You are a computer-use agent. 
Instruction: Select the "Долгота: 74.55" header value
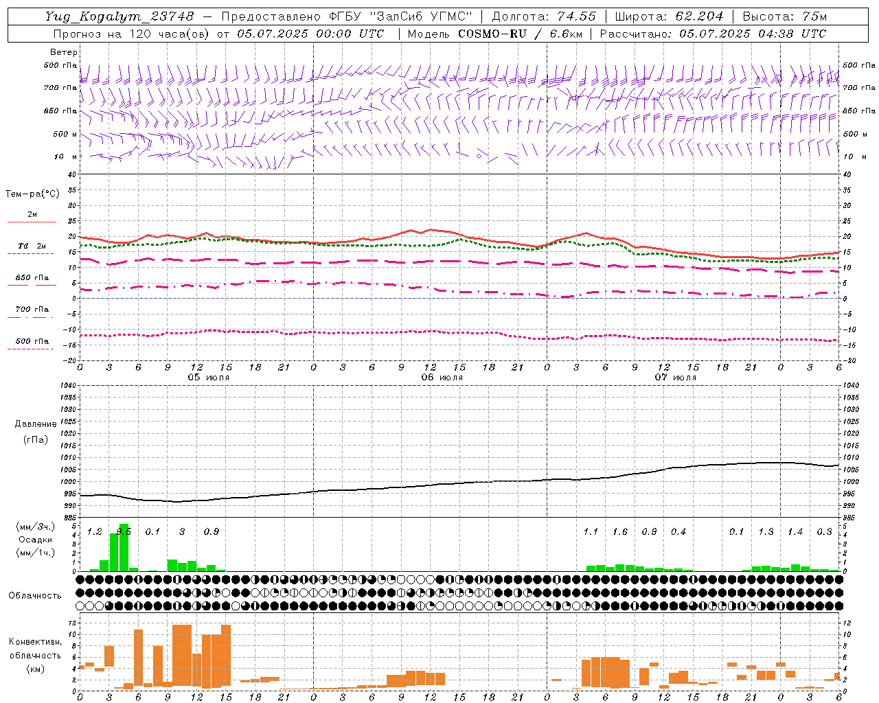[544, 16]
